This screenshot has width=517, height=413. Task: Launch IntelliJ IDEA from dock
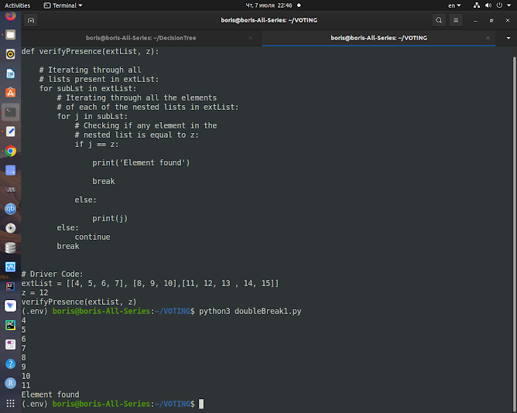pyautogui.click(x=11, y=286)
